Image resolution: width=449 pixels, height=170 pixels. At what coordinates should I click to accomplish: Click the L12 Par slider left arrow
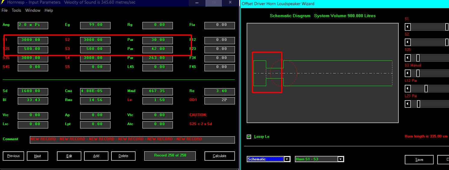[x=408, y=88]
